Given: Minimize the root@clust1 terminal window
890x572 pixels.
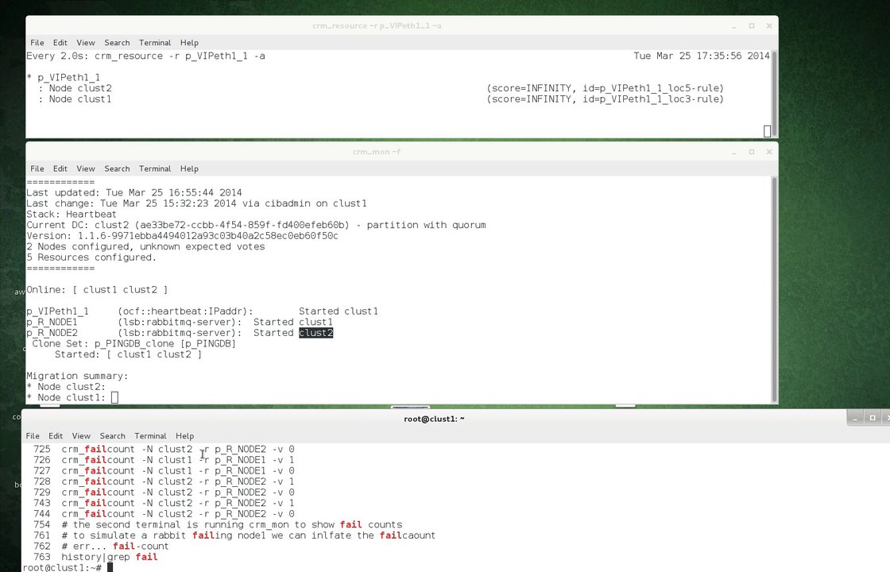Looking at the screenshot, I should pyautogui.click(x=855, y=418).
